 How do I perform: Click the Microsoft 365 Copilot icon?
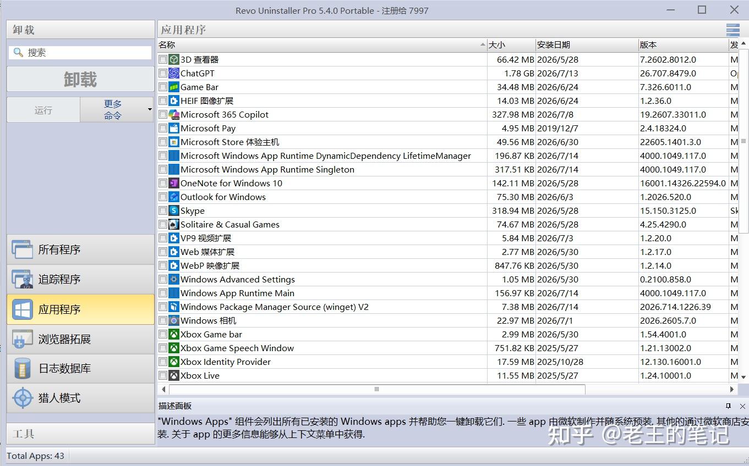174,114
